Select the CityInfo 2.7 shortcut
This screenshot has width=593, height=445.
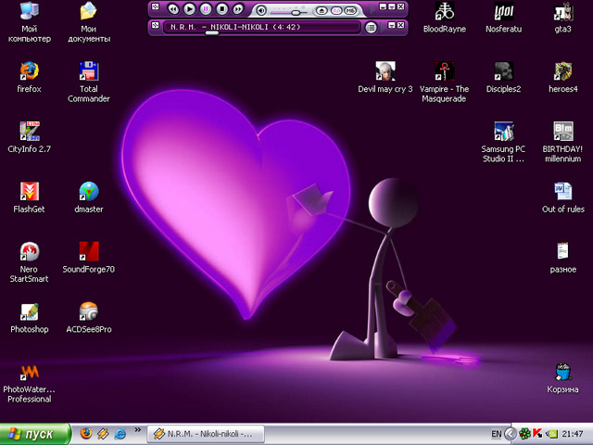click(x=29, y=137)
